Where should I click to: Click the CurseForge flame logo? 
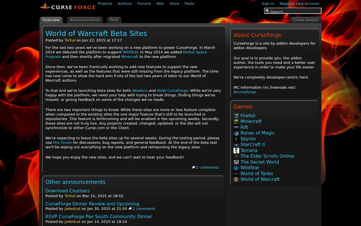coord(68,6)
